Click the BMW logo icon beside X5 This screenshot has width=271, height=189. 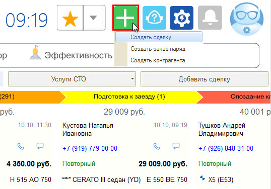(202, 178)
